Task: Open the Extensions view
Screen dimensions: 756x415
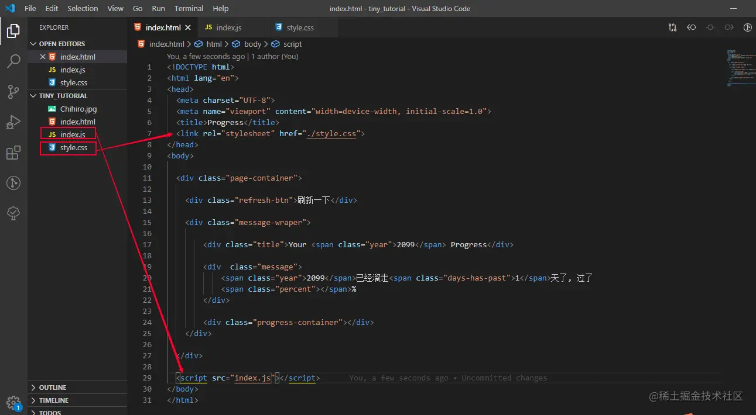Action: click(13, 153)
